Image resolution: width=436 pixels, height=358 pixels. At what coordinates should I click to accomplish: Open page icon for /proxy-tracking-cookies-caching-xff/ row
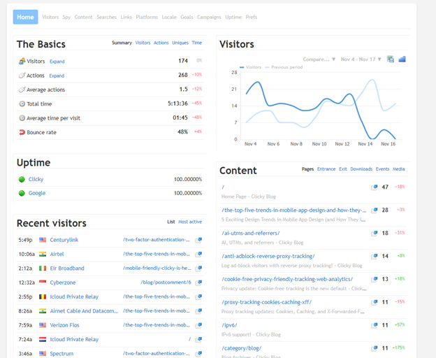pos(375,302)
